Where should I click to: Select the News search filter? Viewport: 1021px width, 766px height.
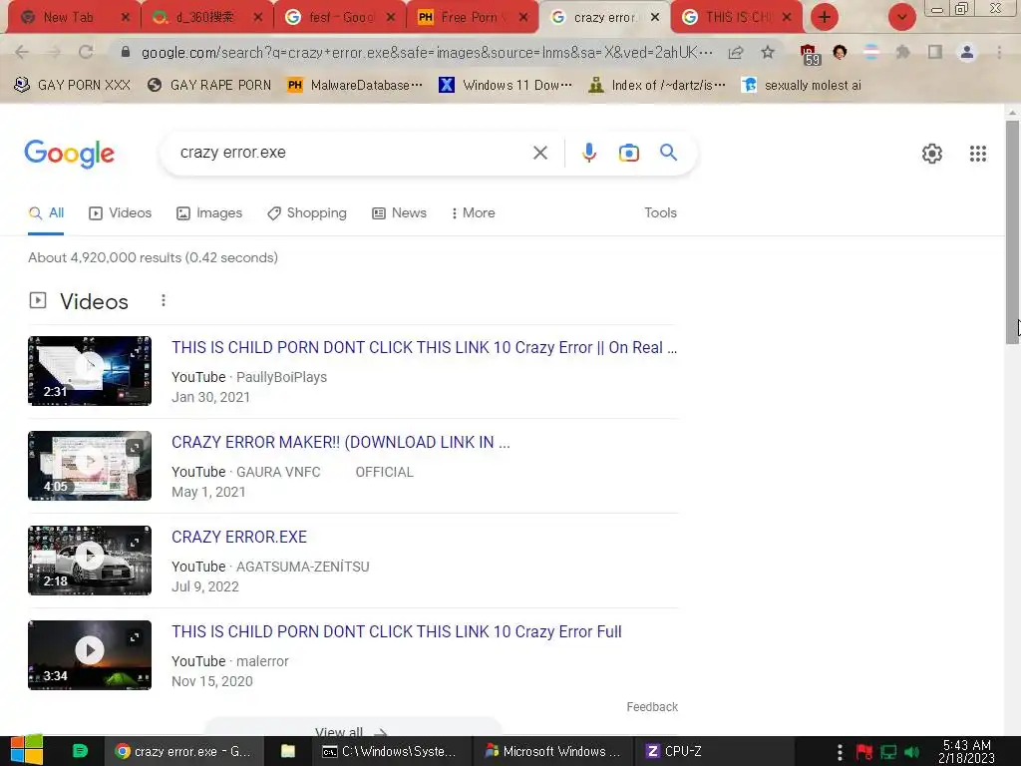[x=399, y=213]
